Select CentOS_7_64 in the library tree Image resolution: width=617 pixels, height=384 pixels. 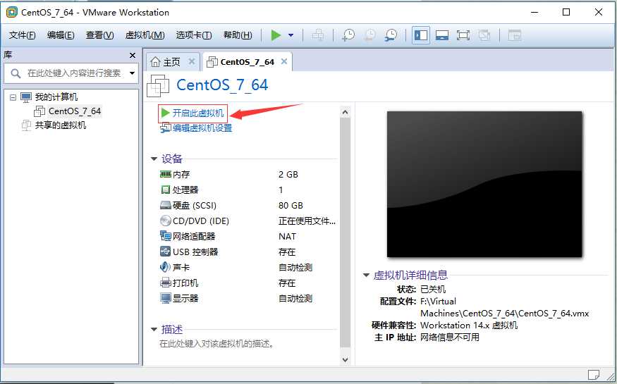pyautogui.click(x=75, y=111)
